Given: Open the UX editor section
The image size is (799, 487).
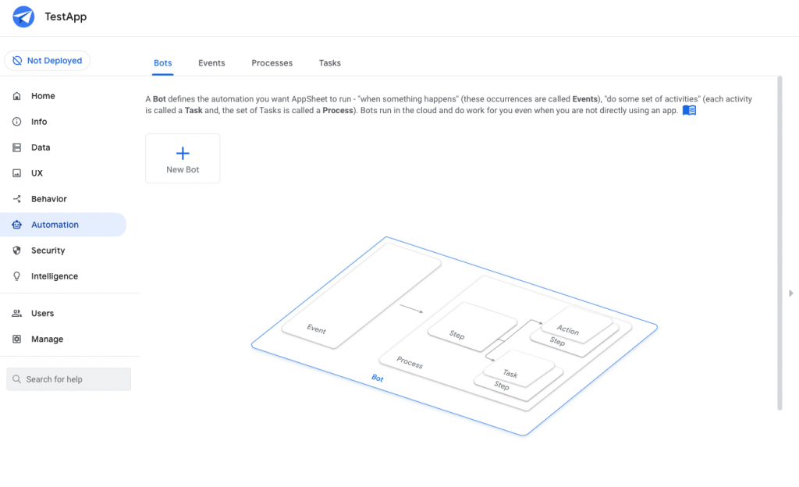Looking at the screenshot, I should click(x=35, y=172).
